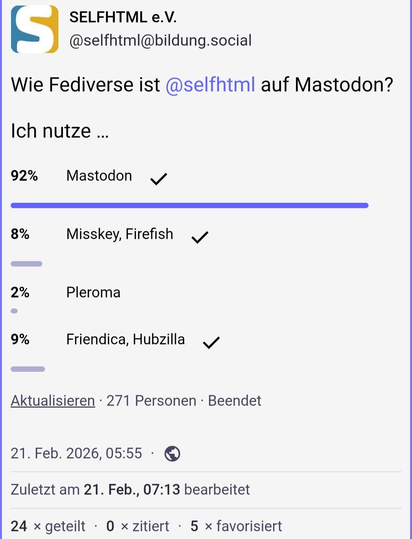Click the globe public visibility icon
Viewport: 412px width, 539px height.
pos(172,454)
